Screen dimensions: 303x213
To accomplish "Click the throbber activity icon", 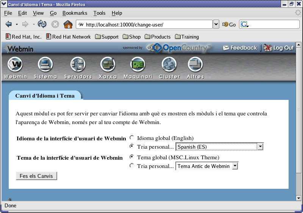I will click(298, 13).
